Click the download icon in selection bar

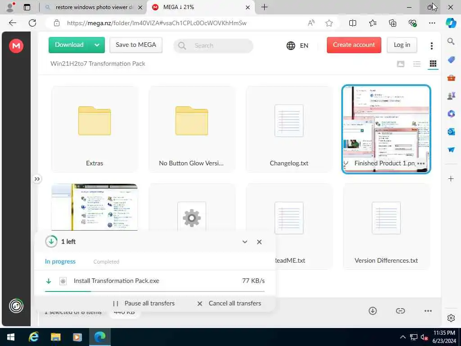coord(372,311)
